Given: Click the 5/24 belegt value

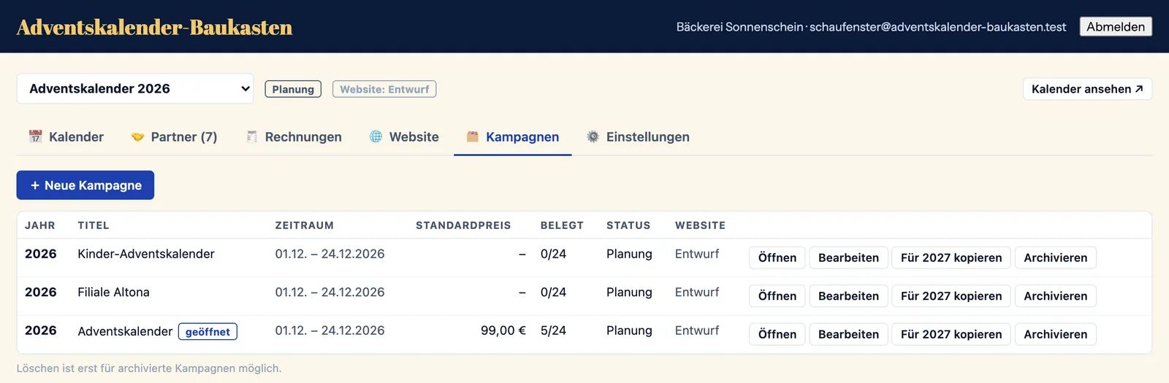Looking at the screenshot, I should (x=553, y=330).
